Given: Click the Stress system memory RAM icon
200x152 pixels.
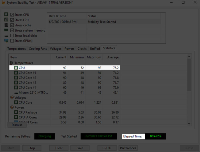Looking at the screenshot, I should pyautogui.click(x=6, y=30).
